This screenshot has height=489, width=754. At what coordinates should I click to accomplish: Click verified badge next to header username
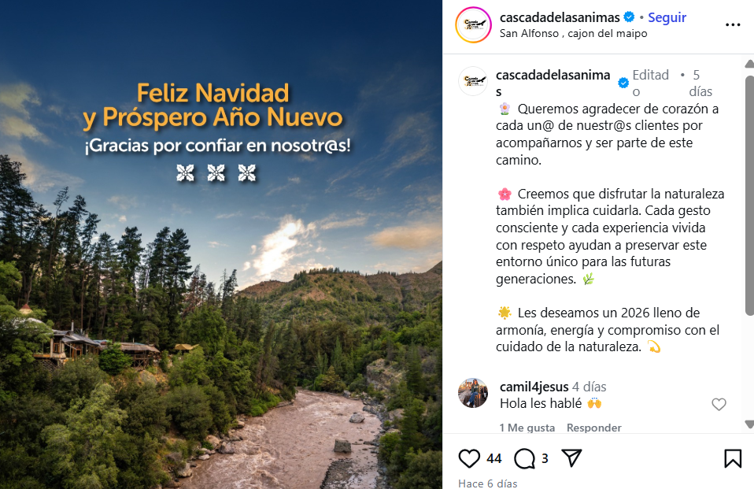(629, 17)
